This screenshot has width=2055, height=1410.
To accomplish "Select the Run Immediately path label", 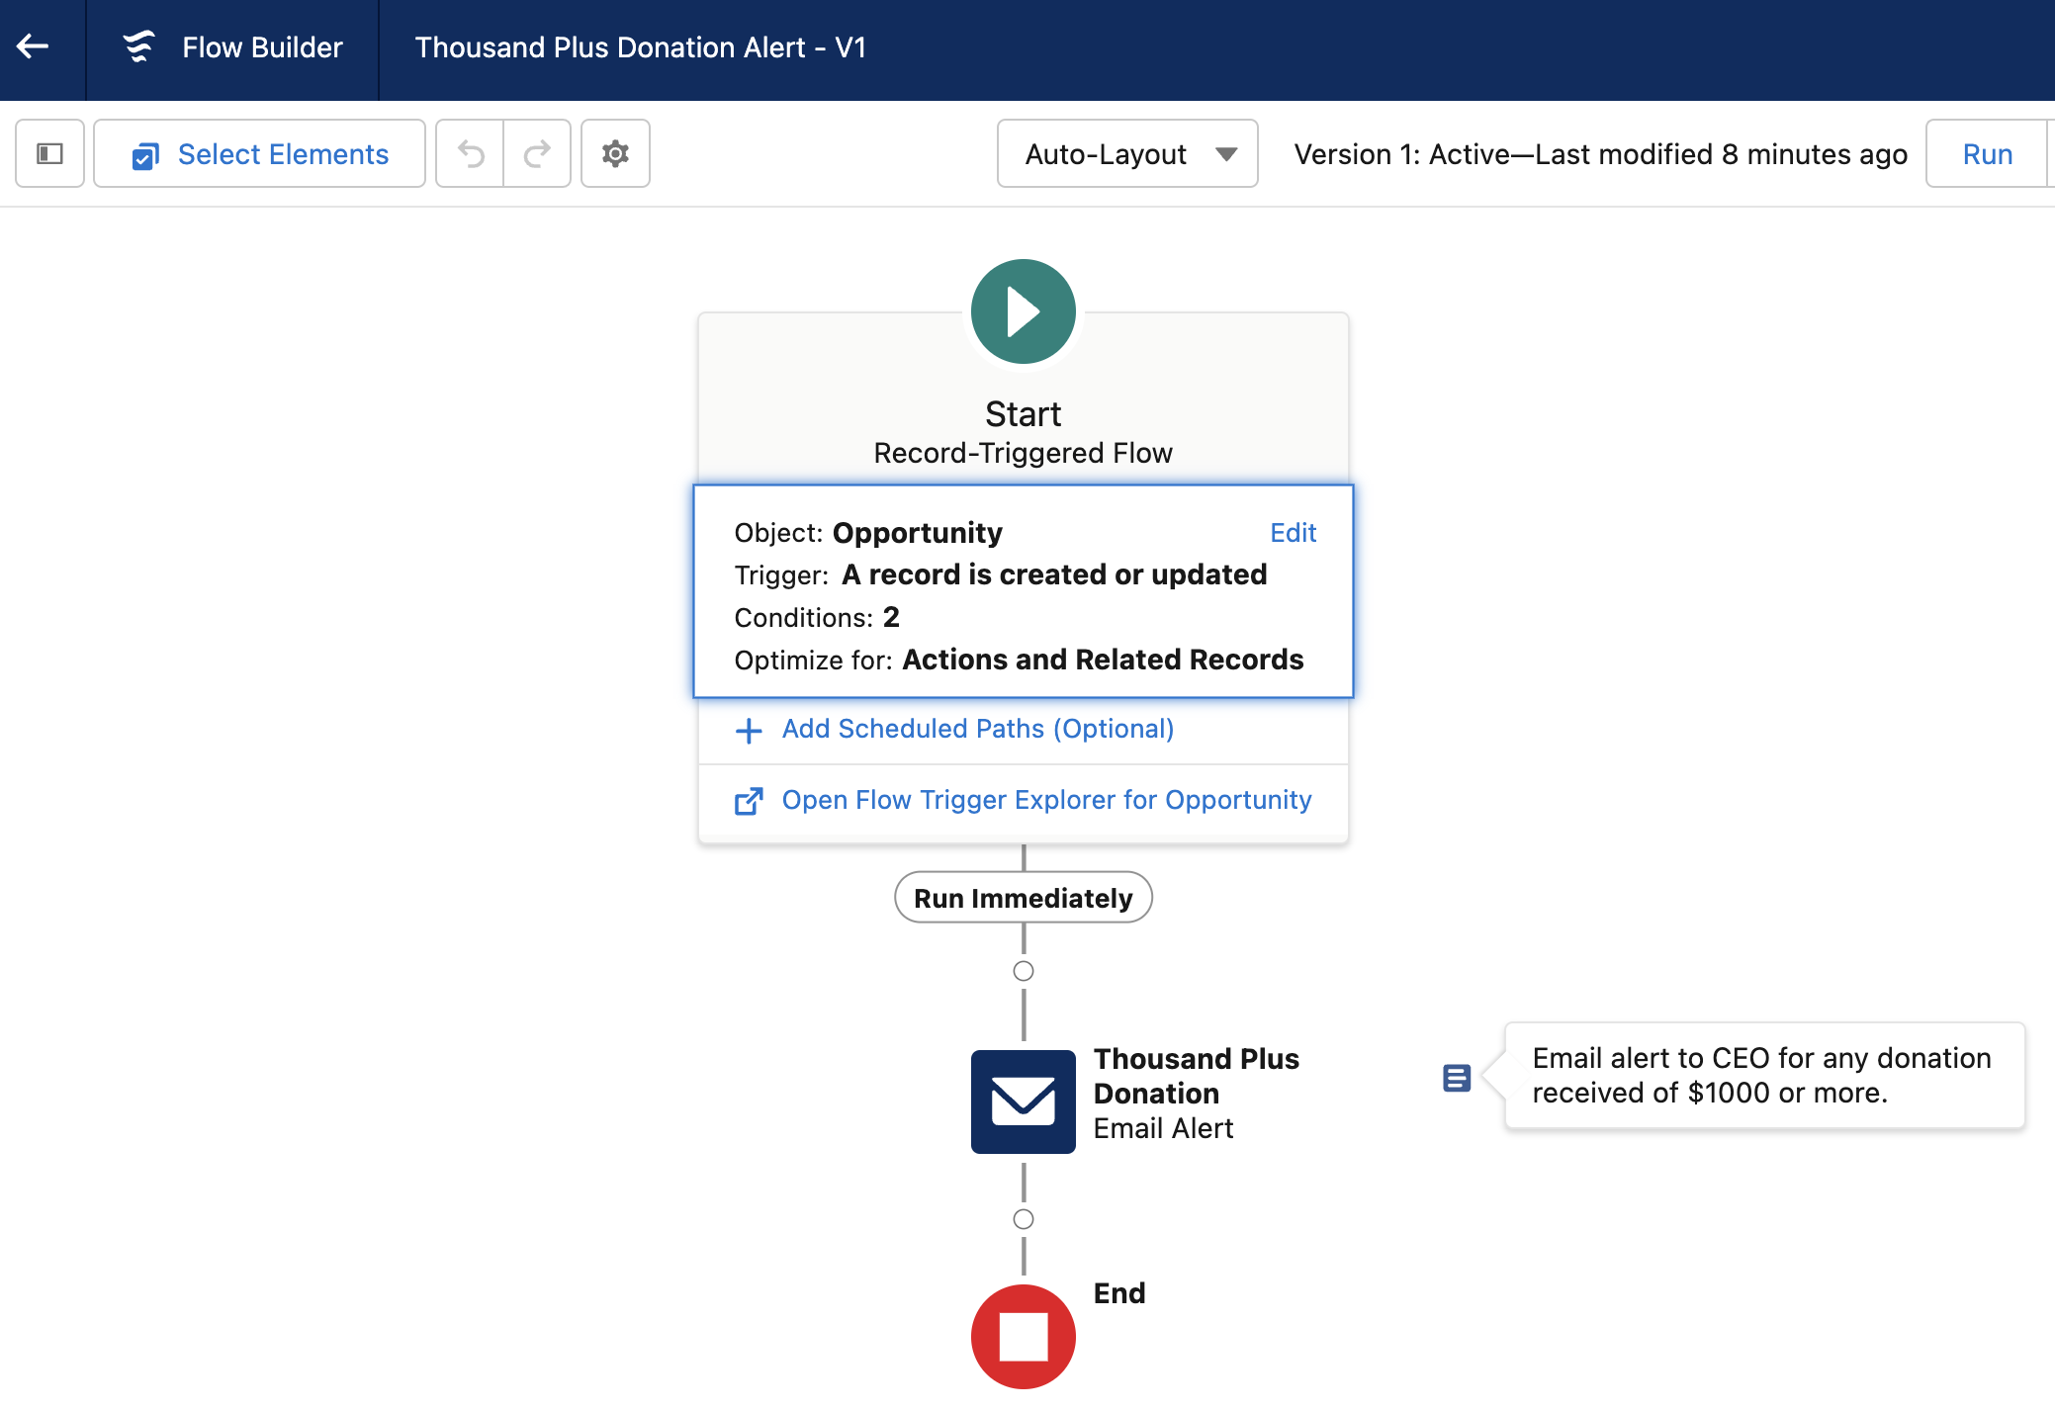I will click(1023, 898).
